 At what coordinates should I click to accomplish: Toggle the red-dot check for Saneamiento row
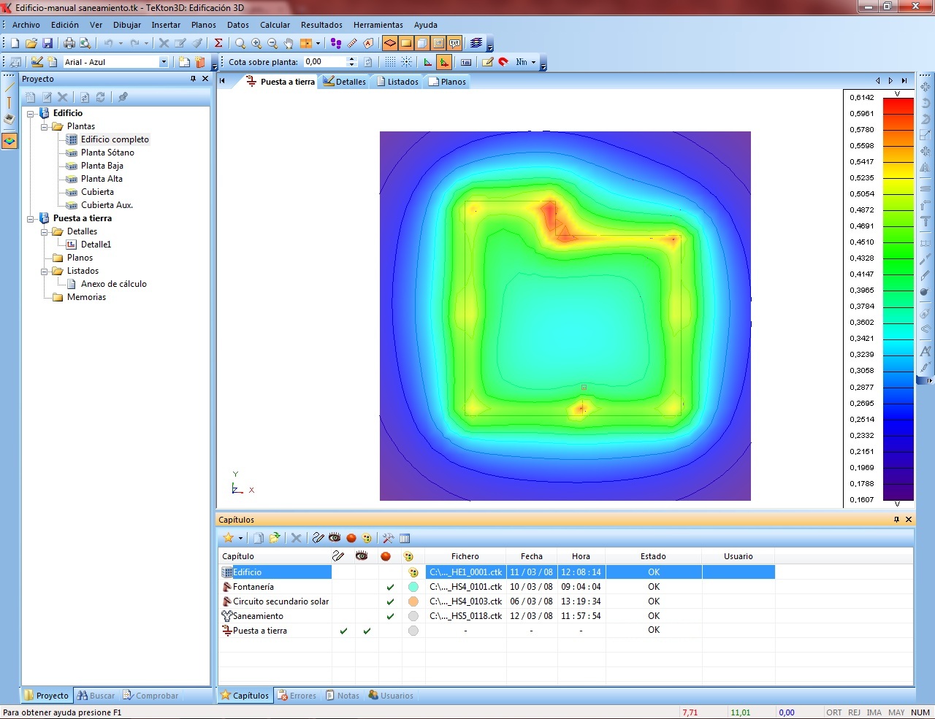coord(390,616)
